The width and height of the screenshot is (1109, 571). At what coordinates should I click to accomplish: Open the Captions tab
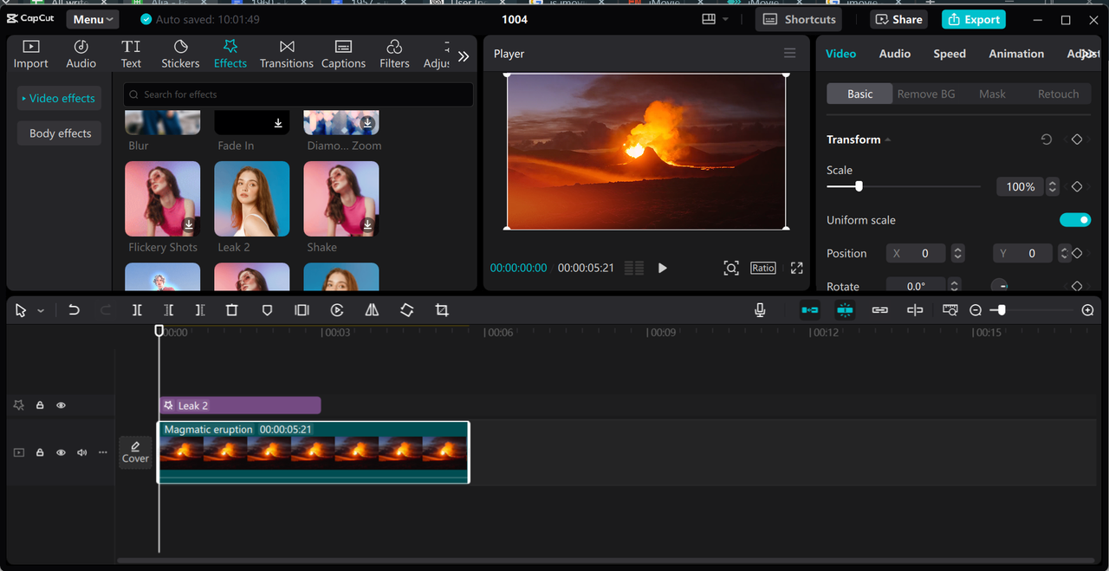tap(343, 54)
